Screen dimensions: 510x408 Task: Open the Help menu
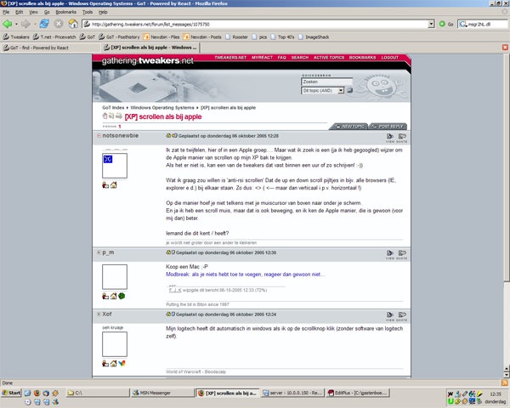(x=103, y=12)
